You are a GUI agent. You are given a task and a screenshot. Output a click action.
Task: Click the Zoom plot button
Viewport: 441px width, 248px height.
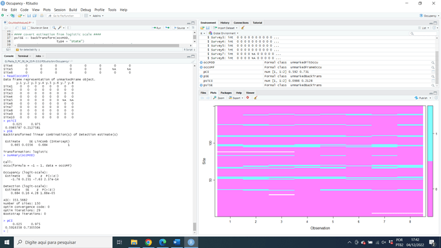[219, 98]
